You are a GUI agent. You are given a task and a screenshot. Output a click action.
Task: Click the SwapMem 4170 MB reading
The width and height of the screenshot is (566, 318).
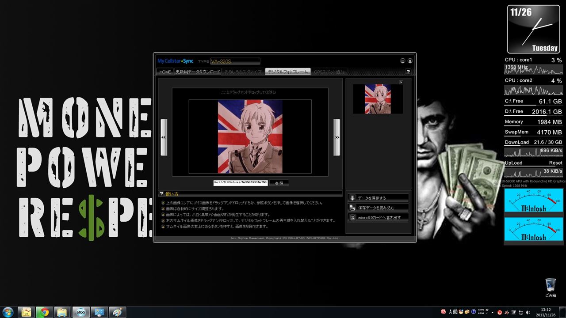[x=534, y=132]
